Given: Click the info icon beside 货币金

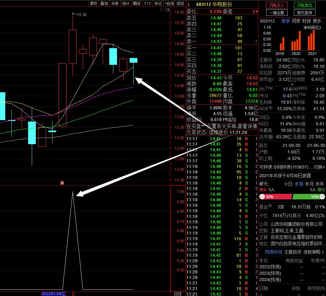Looking at the screenshot, I should pos(273,79).
